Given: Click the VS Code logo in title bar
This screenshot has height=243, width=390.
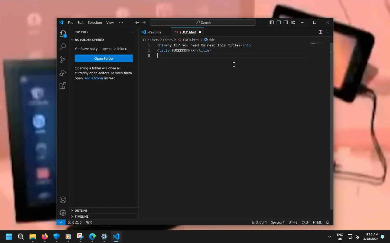Looking at the screenshot, I should click(61, 22).
